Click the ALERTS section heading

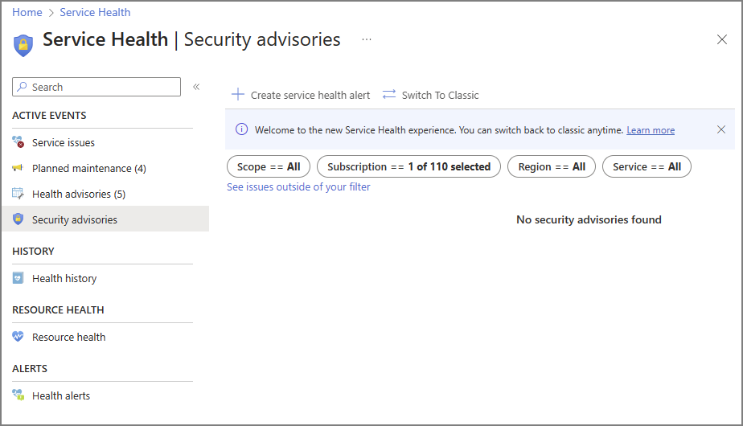point(30,368)
